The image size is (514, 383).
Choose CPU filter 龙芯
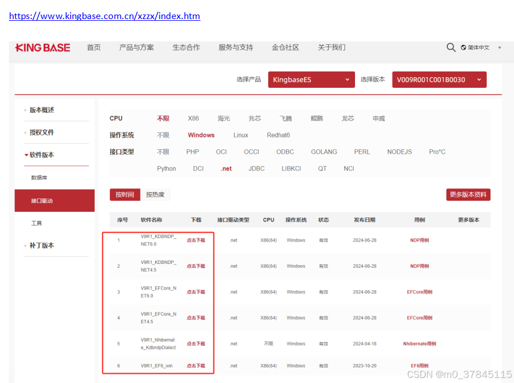pos(348,119)
